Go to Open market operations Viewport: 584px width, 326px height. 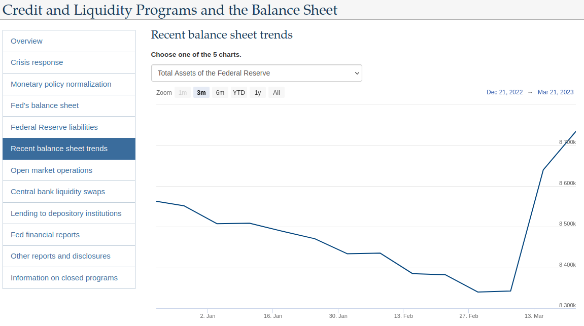[69, 170]
